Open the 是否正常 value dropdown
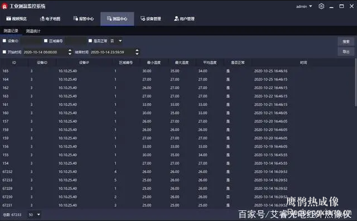The height and width of the screenshot is (221, 357). tap(116, 41)
